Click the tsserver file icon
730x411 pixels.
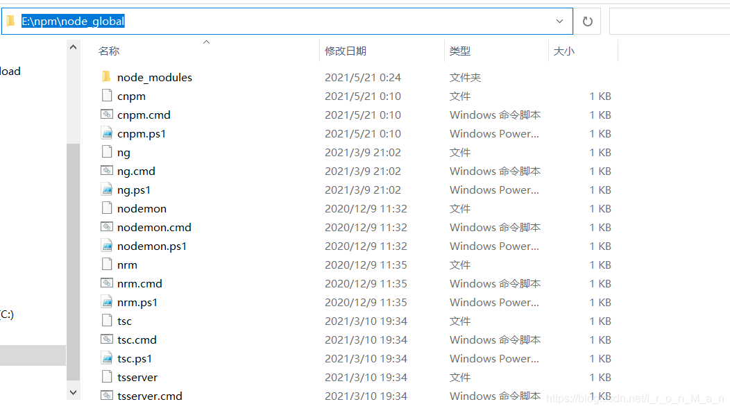[x=107, y=376]
